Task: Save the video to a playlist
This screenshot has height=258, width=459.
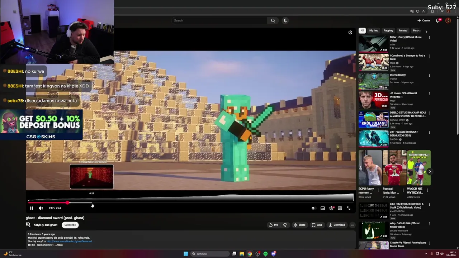Action: pyautogui.click(x=317, y=225)
